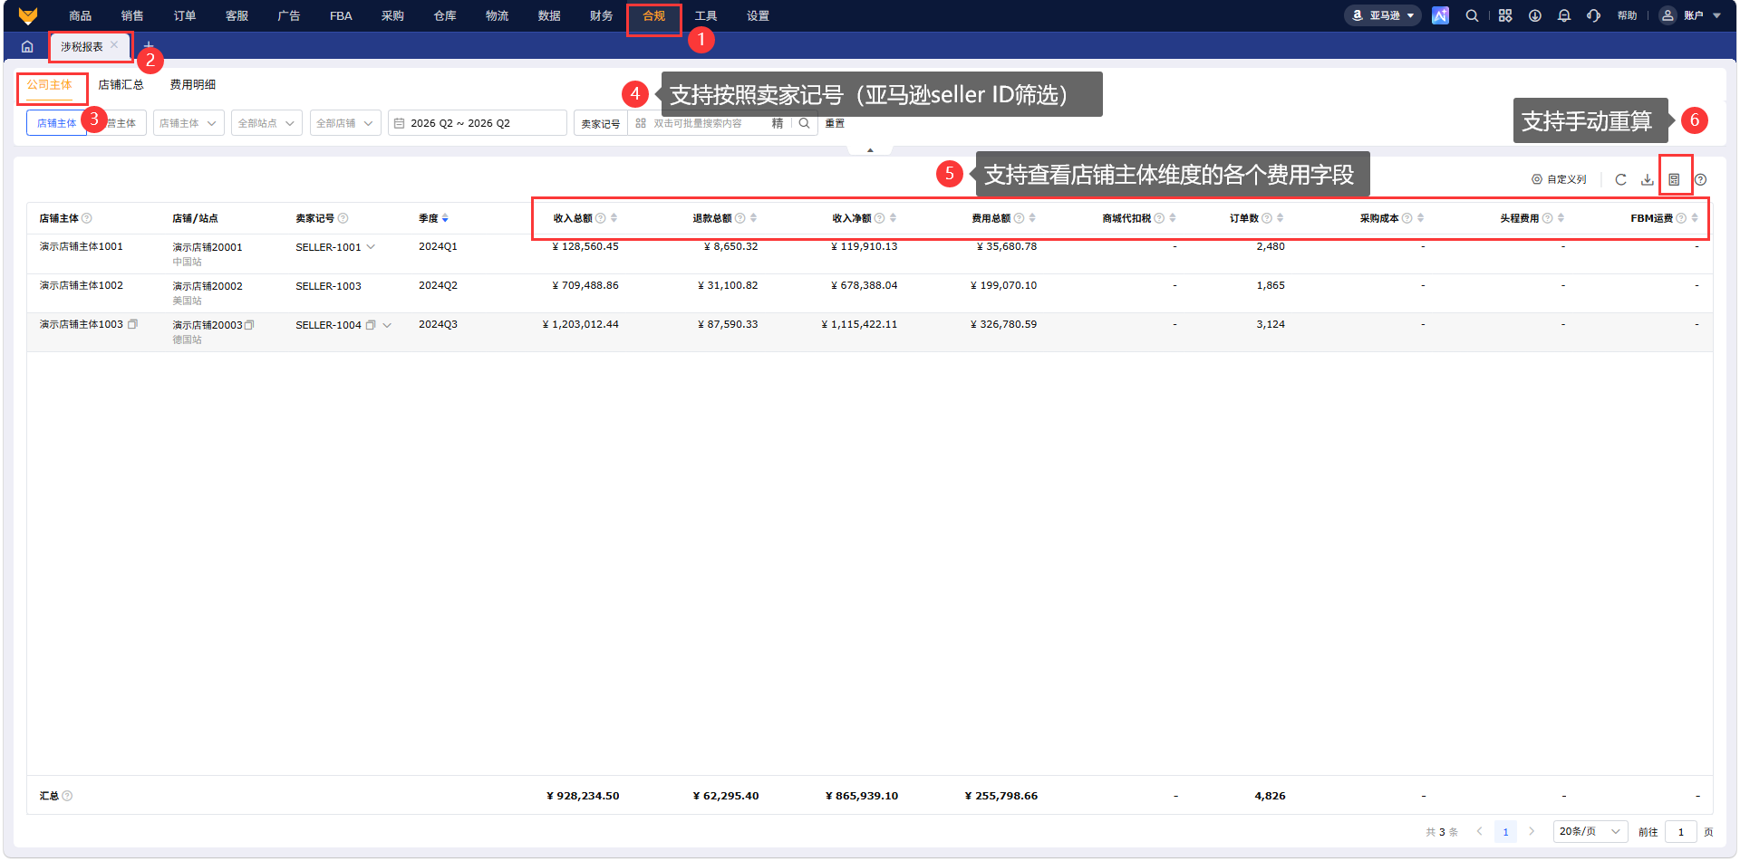Refresh the table with the reload icon

click(x=1620, y=179)
